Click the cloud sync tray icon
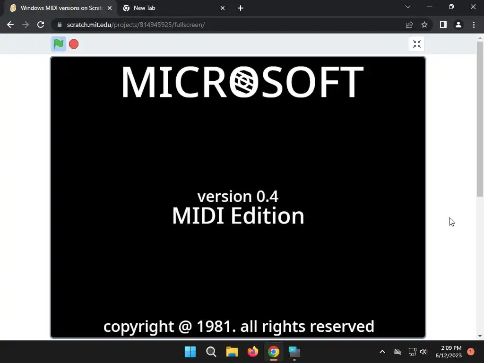 [x=398, y=352]
